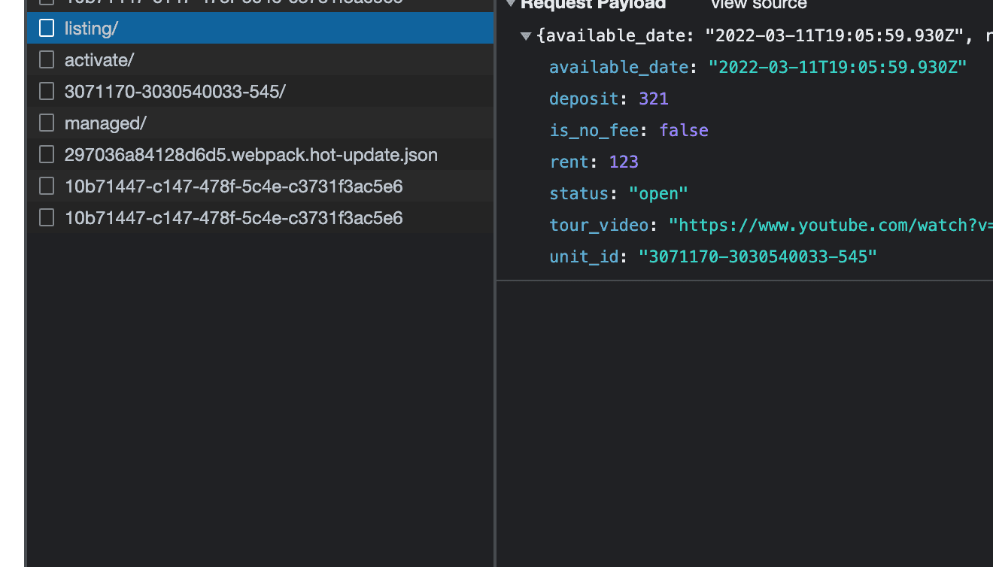Check the box next to 3071170-3030540033-545/ request
Viewport: 993px width, 567px height.
coord(47,92)
